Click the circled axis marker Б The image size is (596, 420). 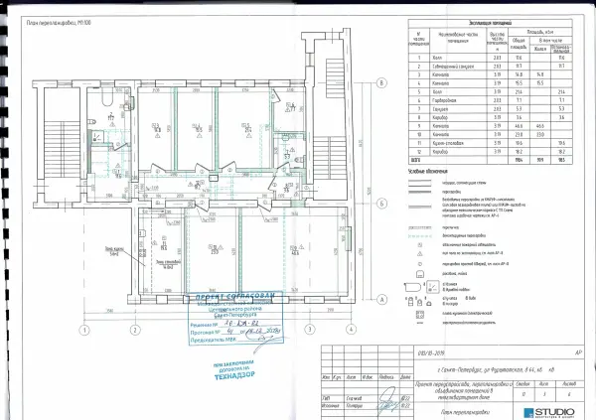point(381,204)
